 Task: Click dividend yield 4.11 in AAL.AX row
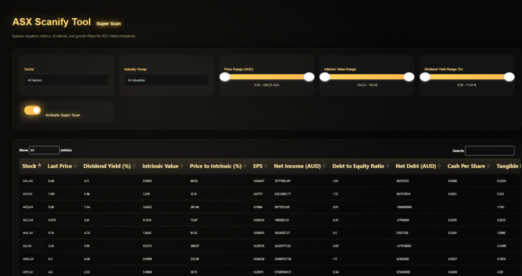point(87,181)
